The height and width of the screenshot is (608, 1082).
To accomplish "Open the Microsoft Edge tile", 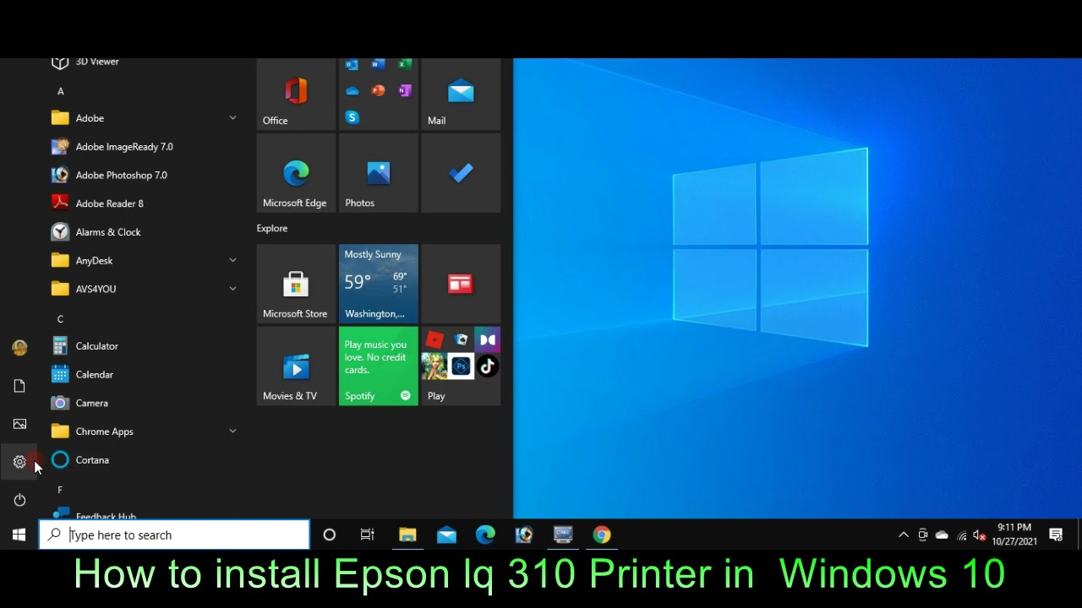I will point(296,173).
